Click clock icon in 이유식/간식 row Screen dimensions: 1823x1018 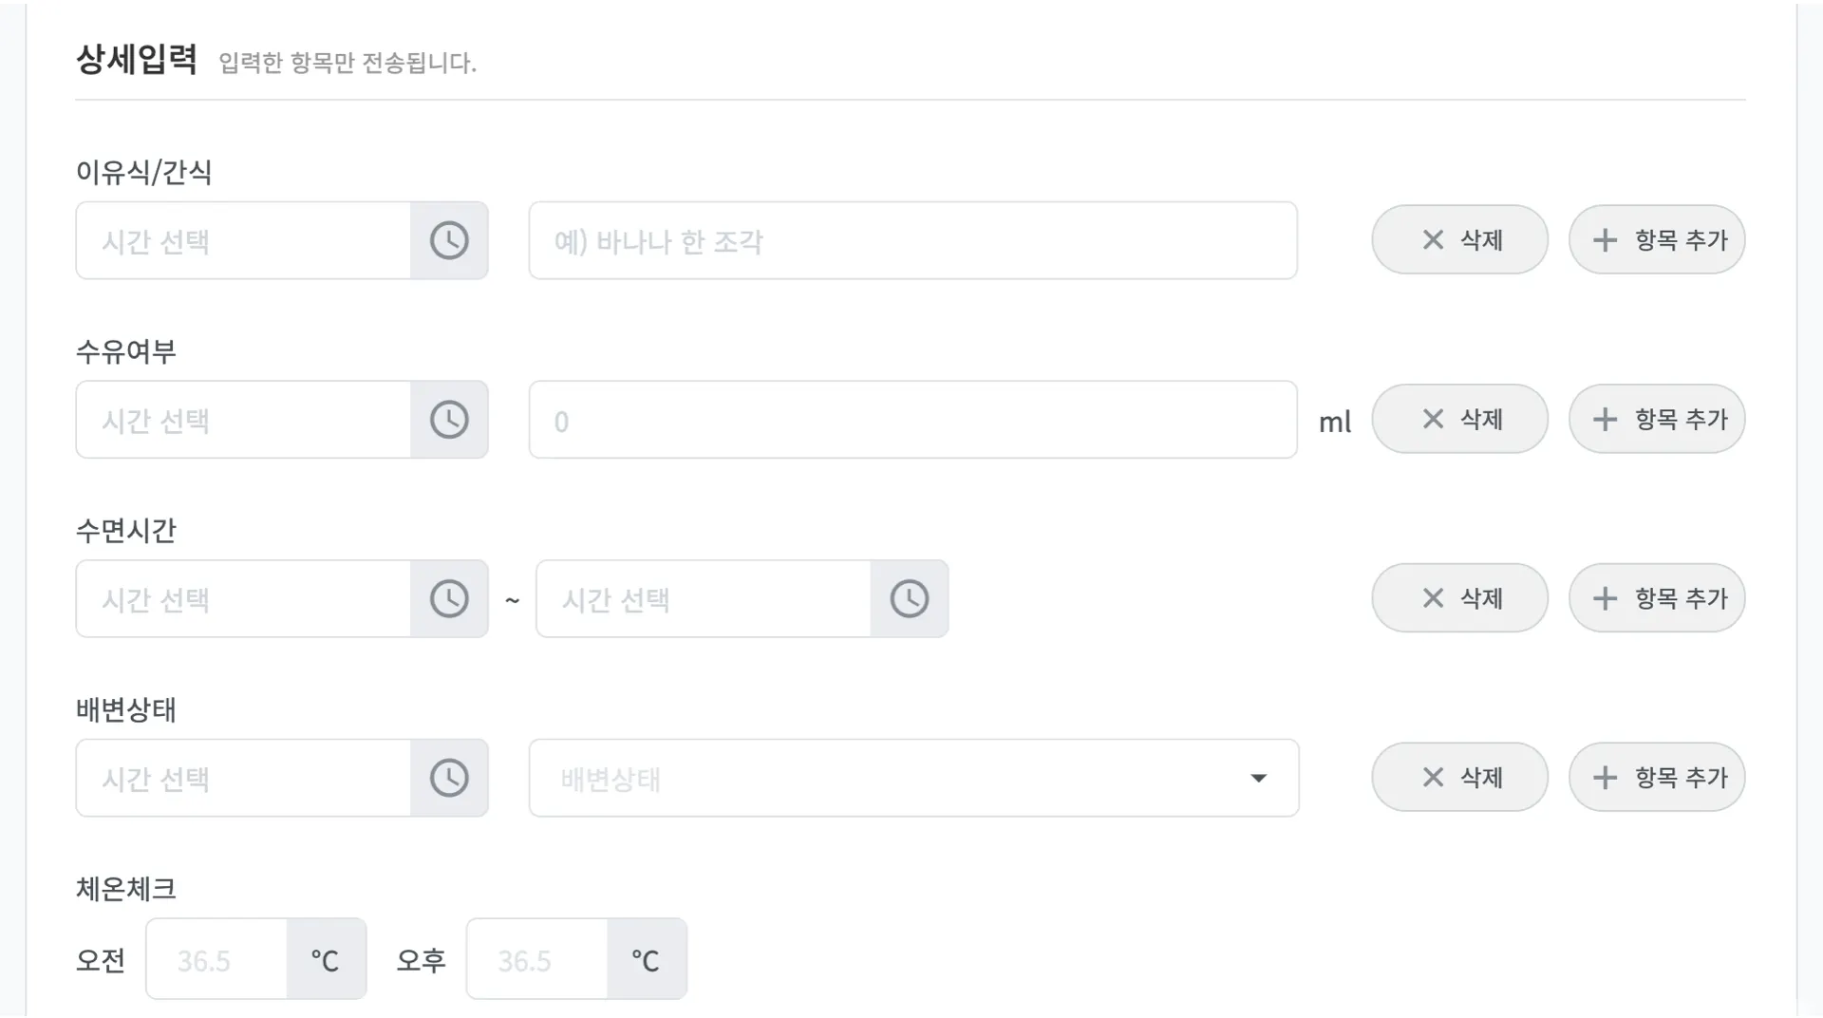pyautogui.click(x=449, y=240)
